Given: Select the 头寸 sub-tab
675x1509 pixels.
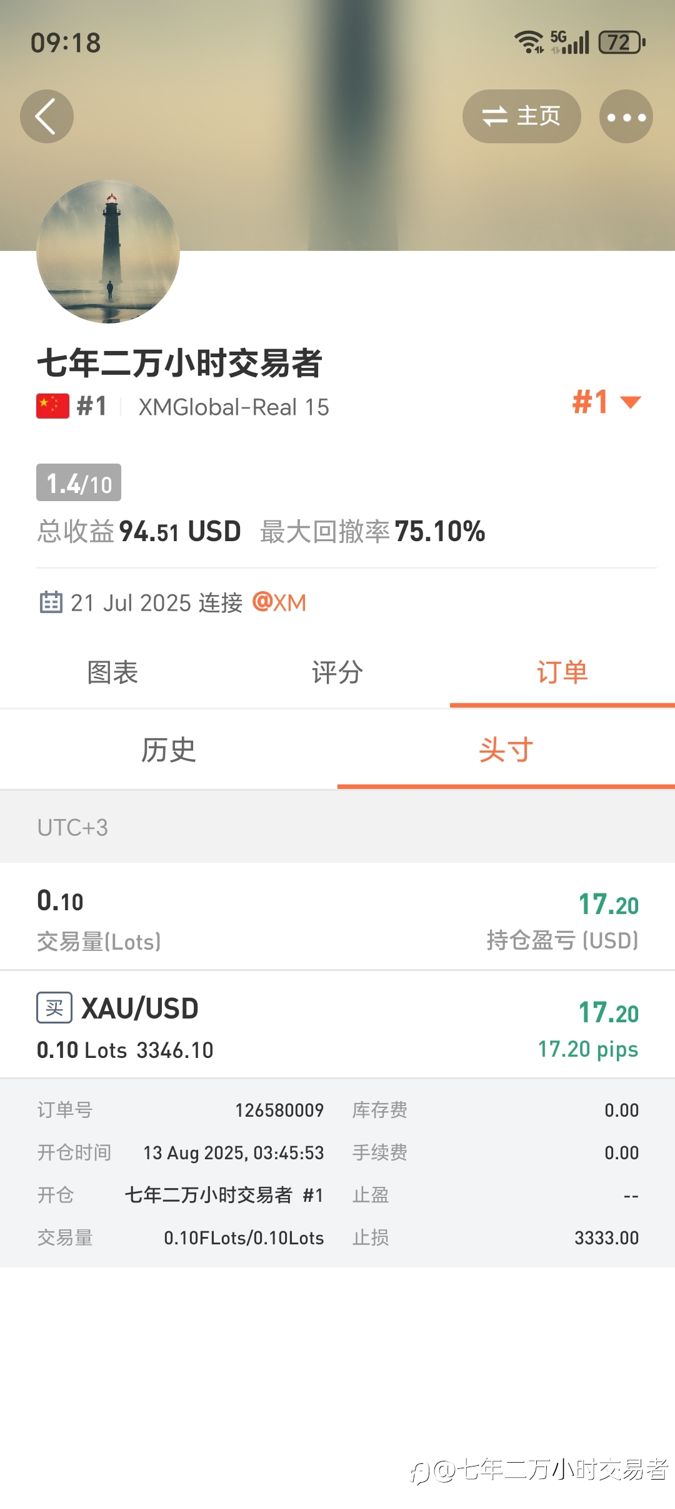Looking at the screenshot, I should click(x=506, y=749).
